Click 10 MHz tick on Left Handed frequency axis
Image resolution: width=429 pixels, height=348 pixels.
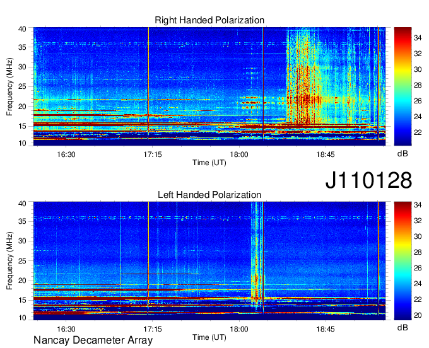pyautogui.click(x=23, y=318)
